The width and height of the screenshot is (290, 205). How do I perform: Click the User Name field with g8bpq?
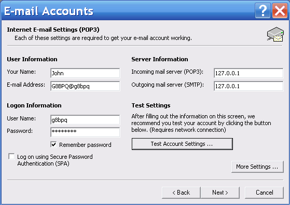pos(85,120)
